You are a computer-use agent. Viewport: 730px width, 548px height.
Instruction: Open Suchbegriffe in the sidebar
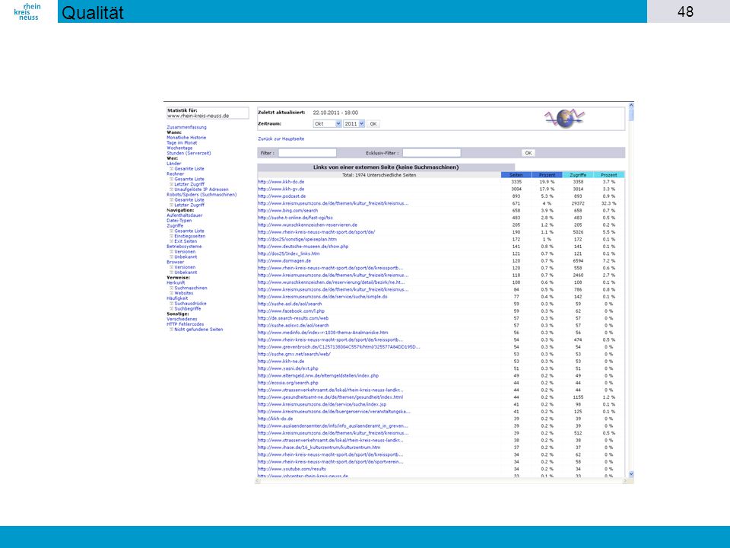tap(188, 308)
